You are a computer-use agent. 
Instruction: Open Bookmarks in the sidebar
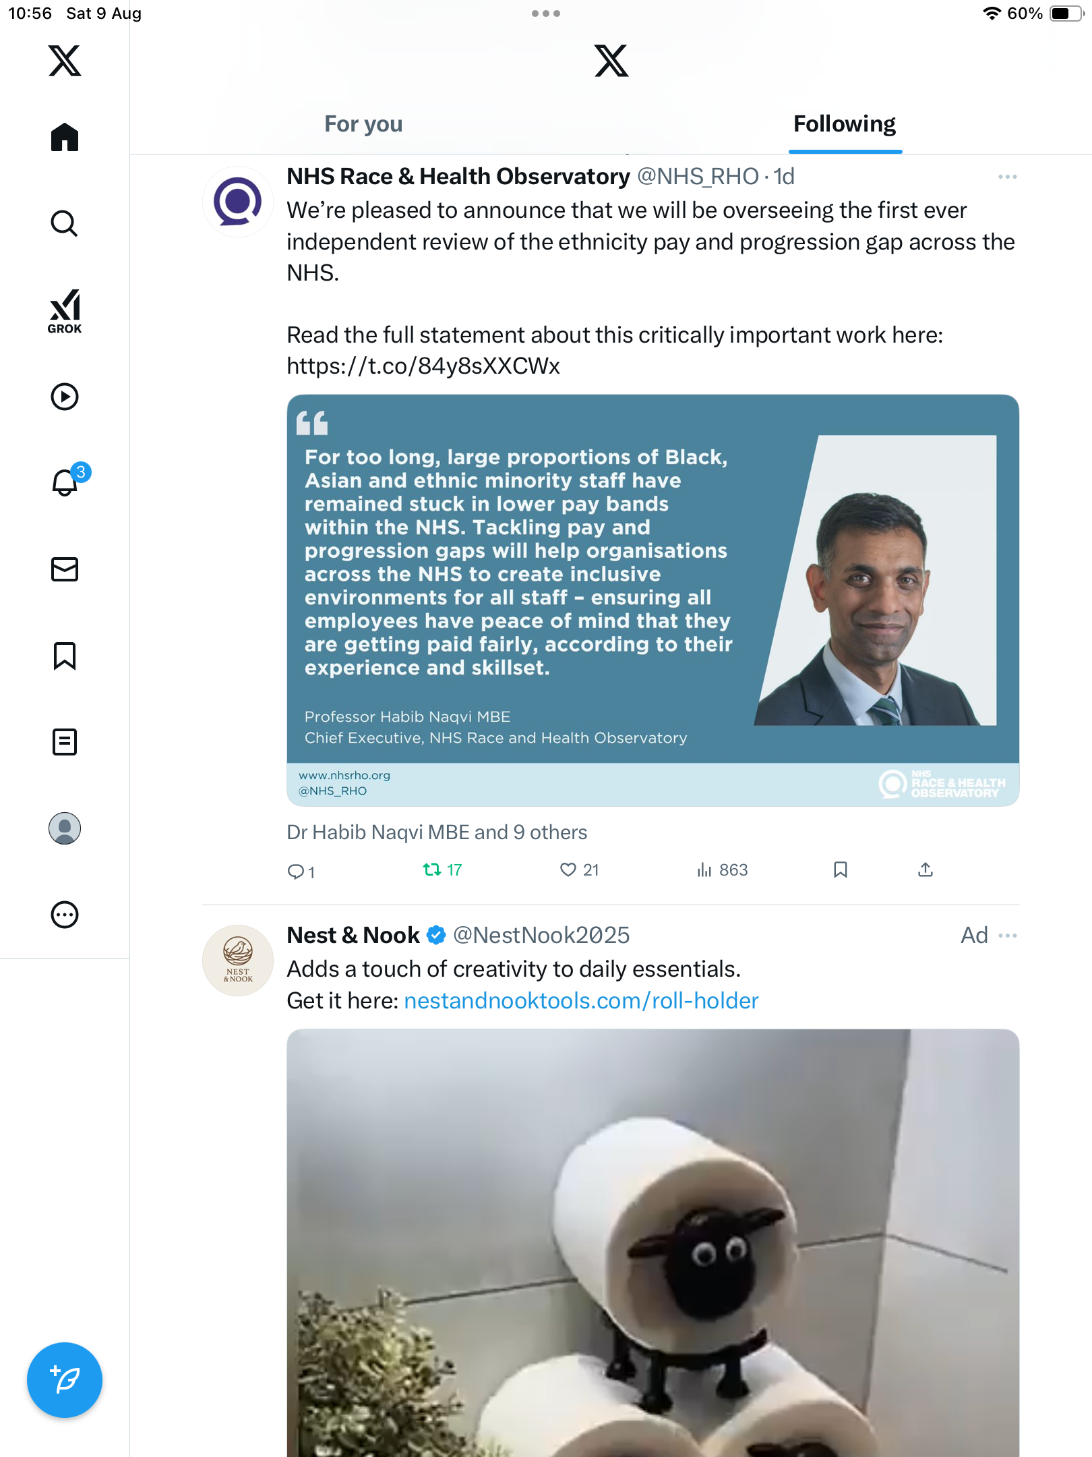(65, 656)
